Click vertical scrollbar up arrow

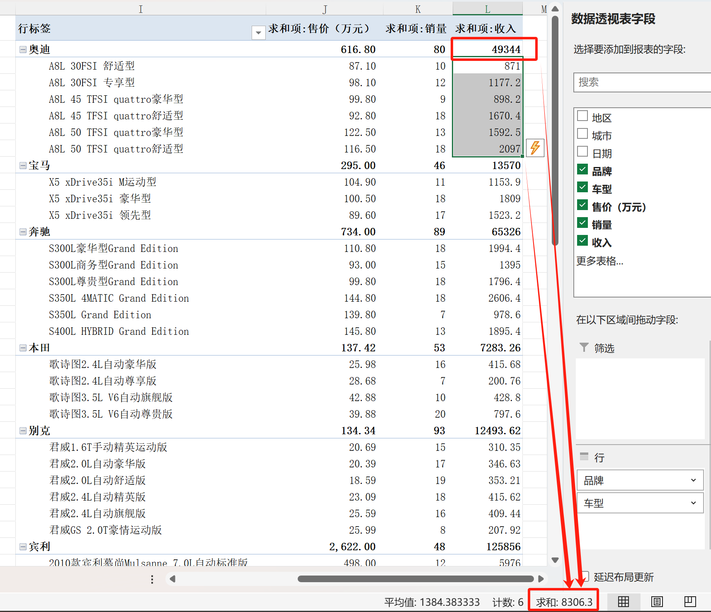click(555, 9)
